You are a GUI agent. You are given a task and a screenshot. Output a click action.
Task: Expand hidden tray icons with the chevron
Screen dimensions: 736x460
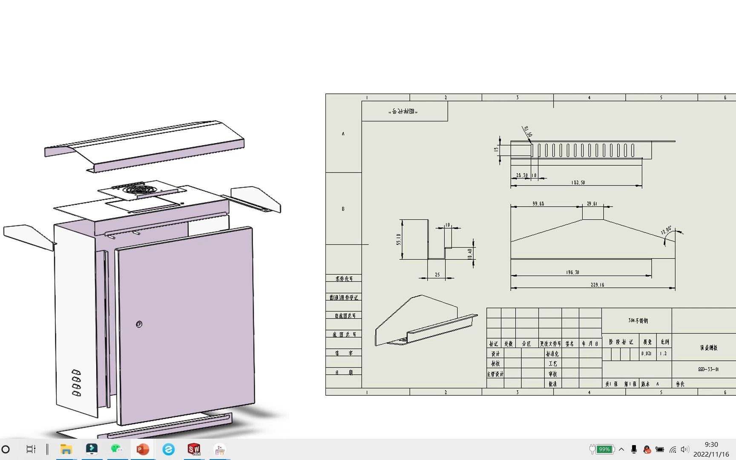pyautogui.click(x=621, y=449)
